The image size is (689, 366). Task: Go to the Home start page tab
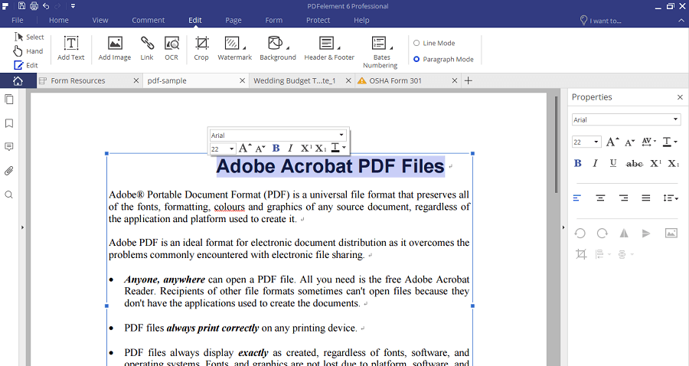[x=18, y=81]
